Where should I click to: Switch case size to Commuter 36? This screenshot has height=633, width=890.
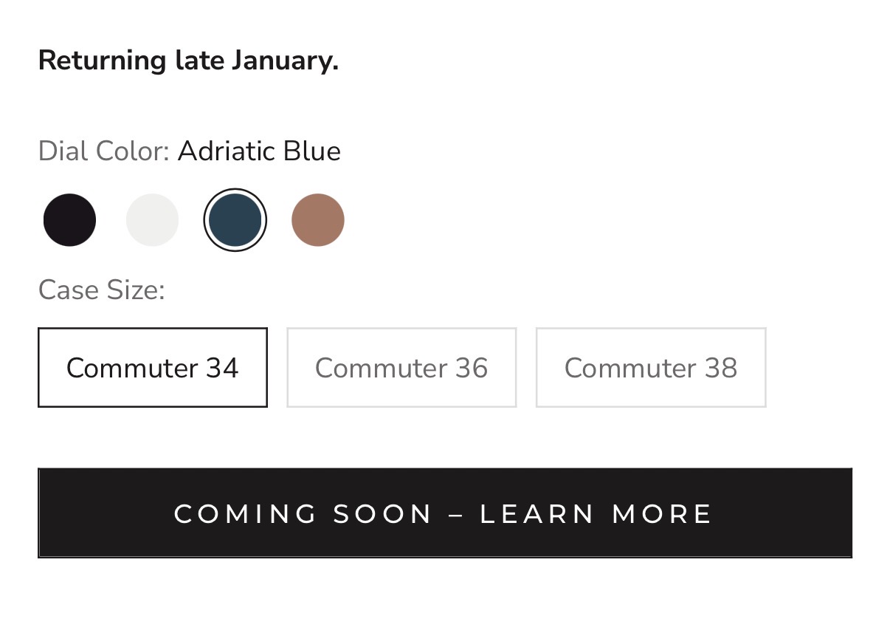point(401,367)
